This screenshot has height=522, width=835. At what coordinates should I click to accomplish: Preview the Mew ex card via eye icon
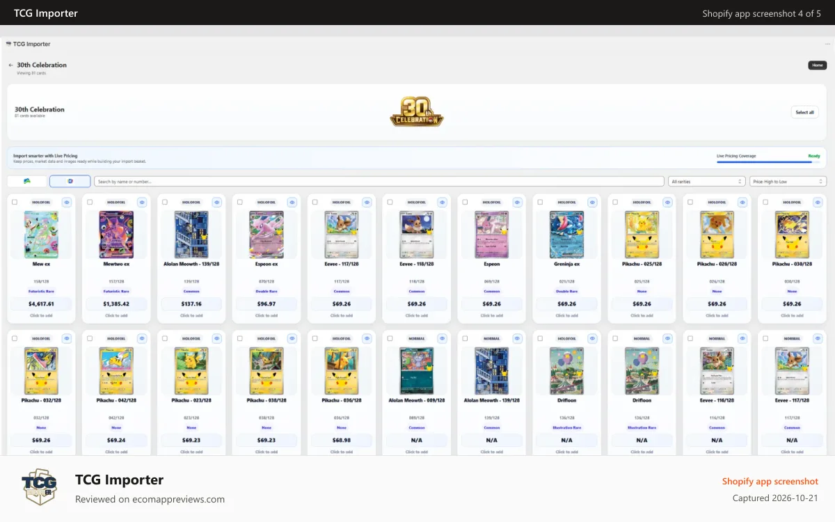point(67,202)
